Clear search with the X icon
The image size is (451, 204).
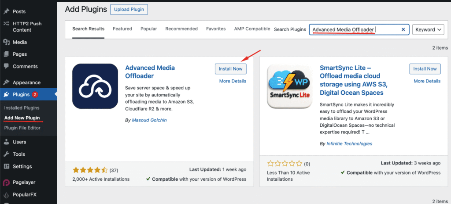click(x=403, y=29)
